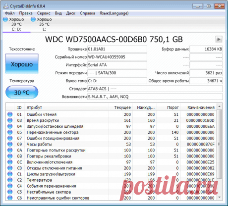Click the Интерфейс field Serial ATA
228x206 pixels.
117,65
